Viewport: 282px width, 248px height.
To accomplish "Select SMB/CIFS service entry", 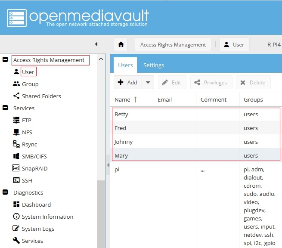I will tap(35, 157).
